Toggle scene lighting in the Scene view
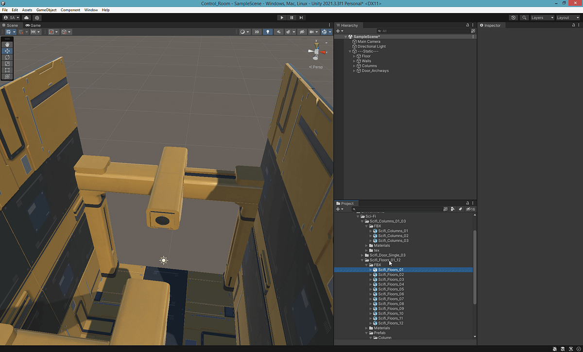 (268, 32)
